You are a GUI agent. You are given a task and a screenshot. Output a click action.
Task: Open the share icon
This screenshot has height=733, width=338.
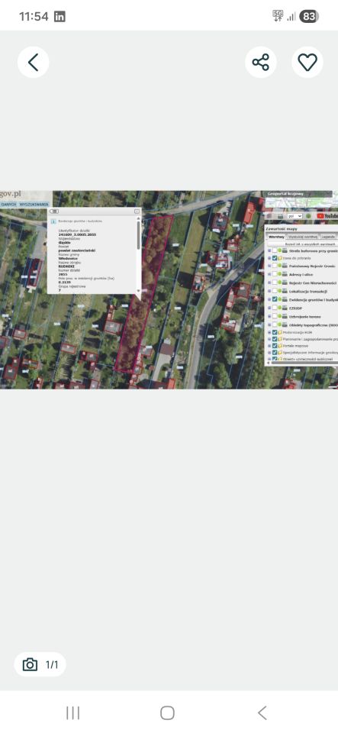point(260,62)
